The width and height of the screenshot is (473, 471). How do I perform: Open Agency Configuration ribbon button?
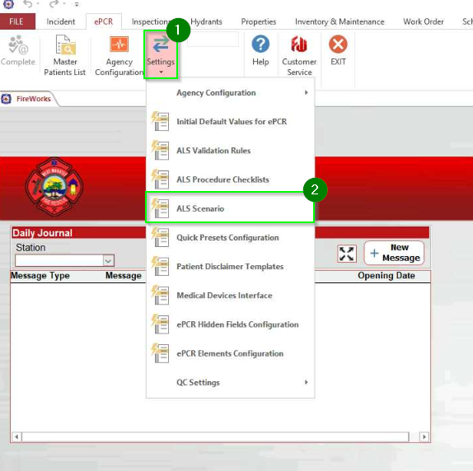click(119, 55)
